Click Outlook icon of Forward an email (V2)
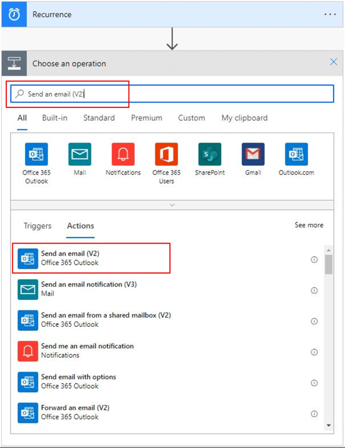The image size is (345, 448). point(28,413)
